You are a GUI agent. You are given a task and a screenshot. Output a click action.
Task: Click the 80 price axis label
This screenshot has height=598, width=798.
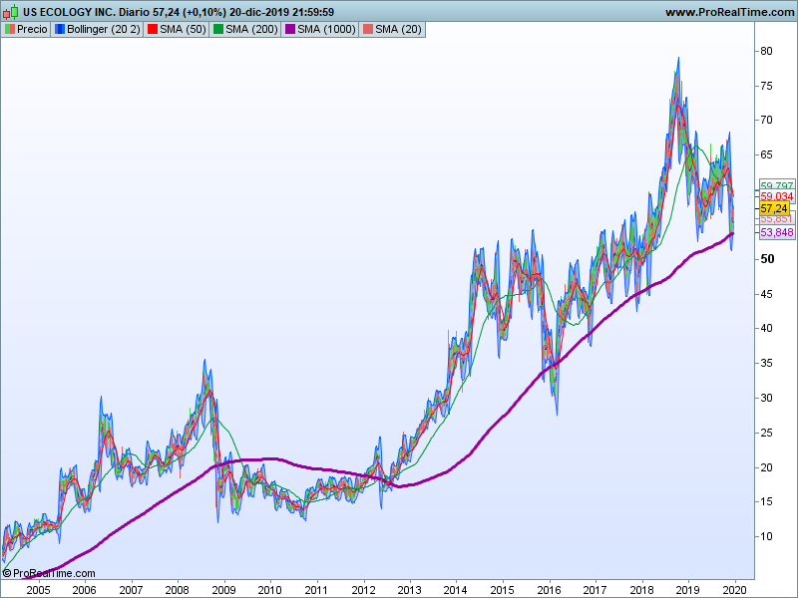pos(766,51)
